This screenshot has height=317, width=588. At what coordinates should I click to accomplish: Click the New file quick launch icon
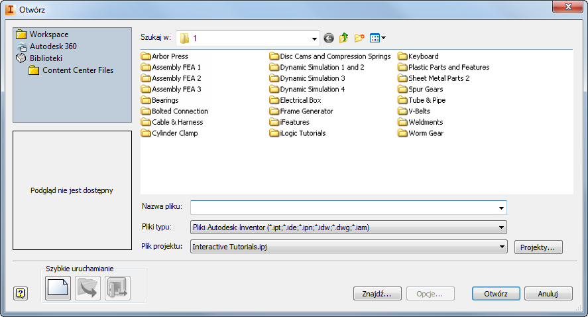tap(58, 288)
